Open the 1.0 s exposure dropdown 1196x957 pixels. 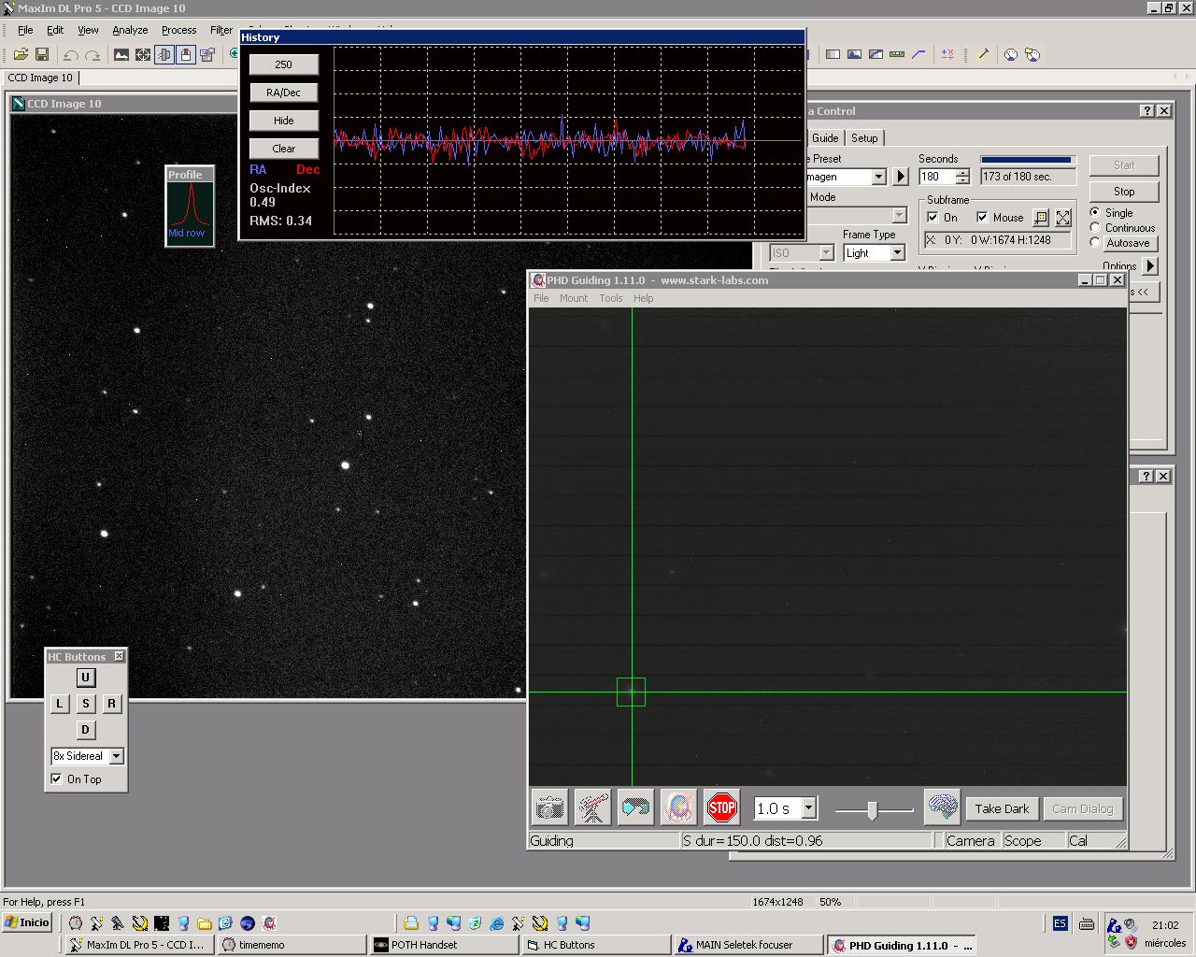(x=809, y=808)
